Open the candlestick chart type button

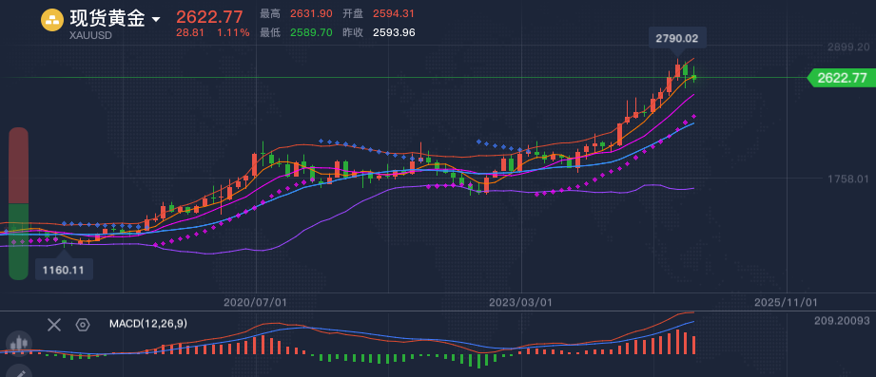(18, 343)
